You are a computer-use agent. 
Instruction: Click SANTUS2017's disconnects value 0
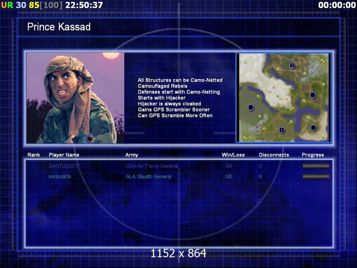[x=260, y=166]
